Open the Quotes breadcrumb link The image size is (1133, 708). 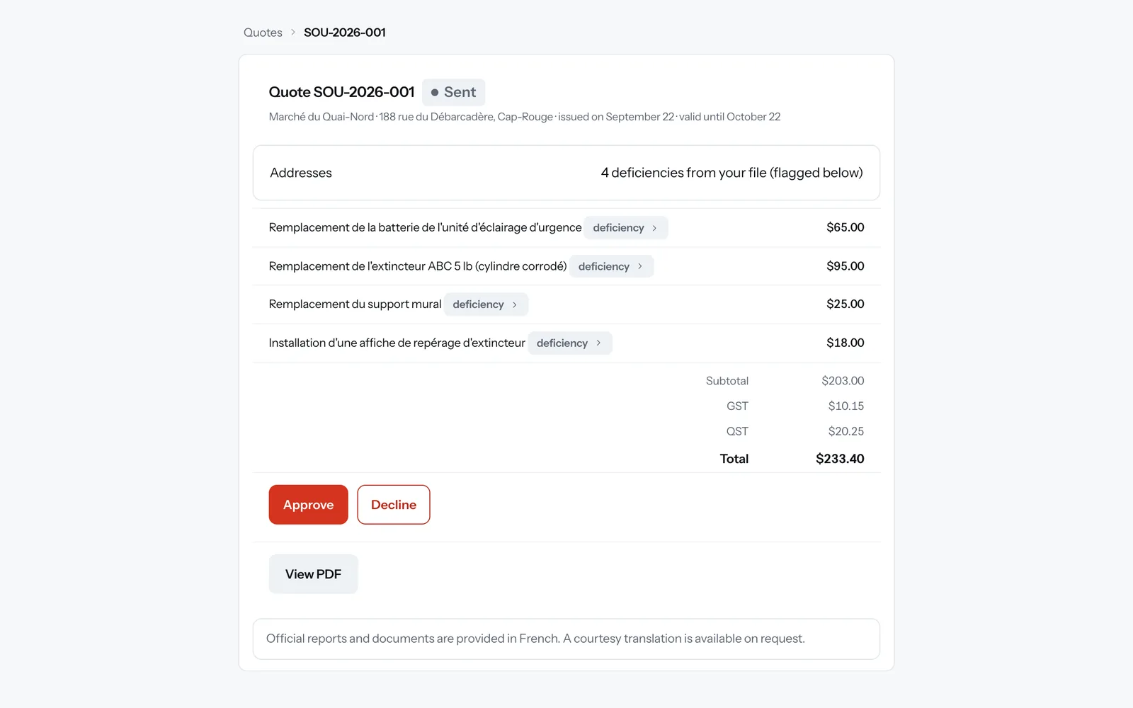tap(263, 33)
